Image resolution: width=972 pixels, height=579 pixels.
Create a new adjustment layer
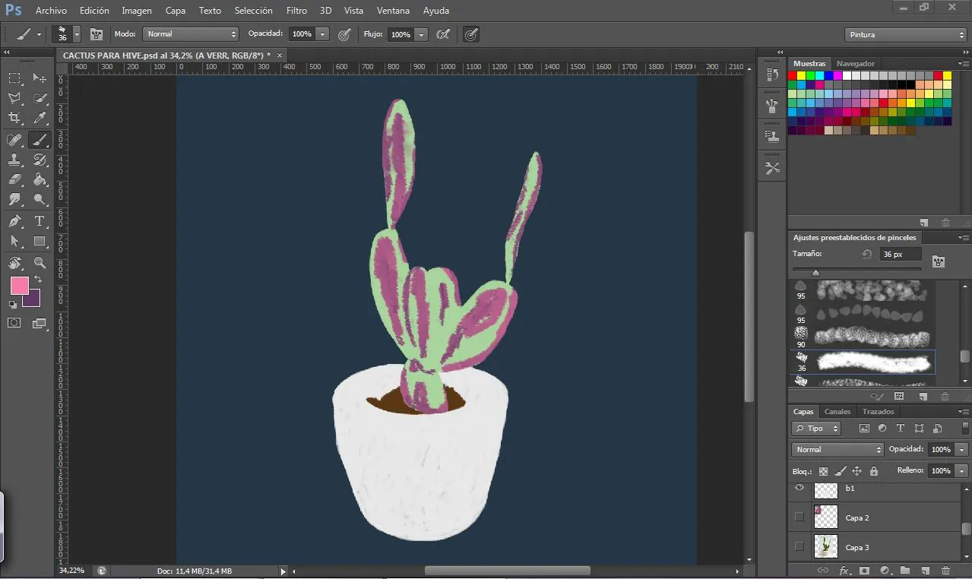[x=885, y=570]
